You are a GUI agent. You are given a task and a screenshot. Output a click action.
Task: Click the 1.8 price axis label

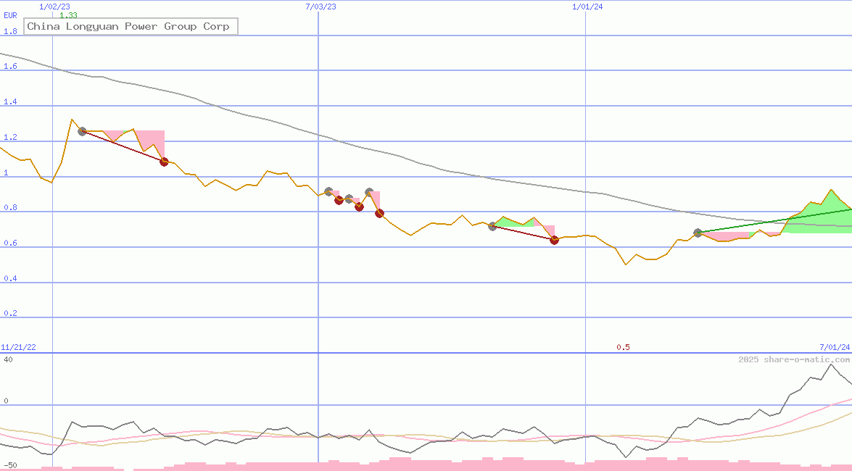click(x=9, y=31)
